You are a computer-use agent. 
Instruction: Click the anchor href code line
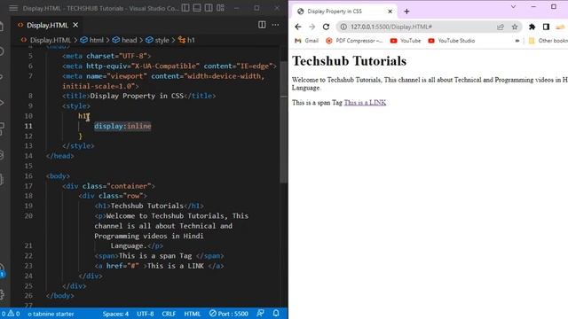(x=159, y=266)
